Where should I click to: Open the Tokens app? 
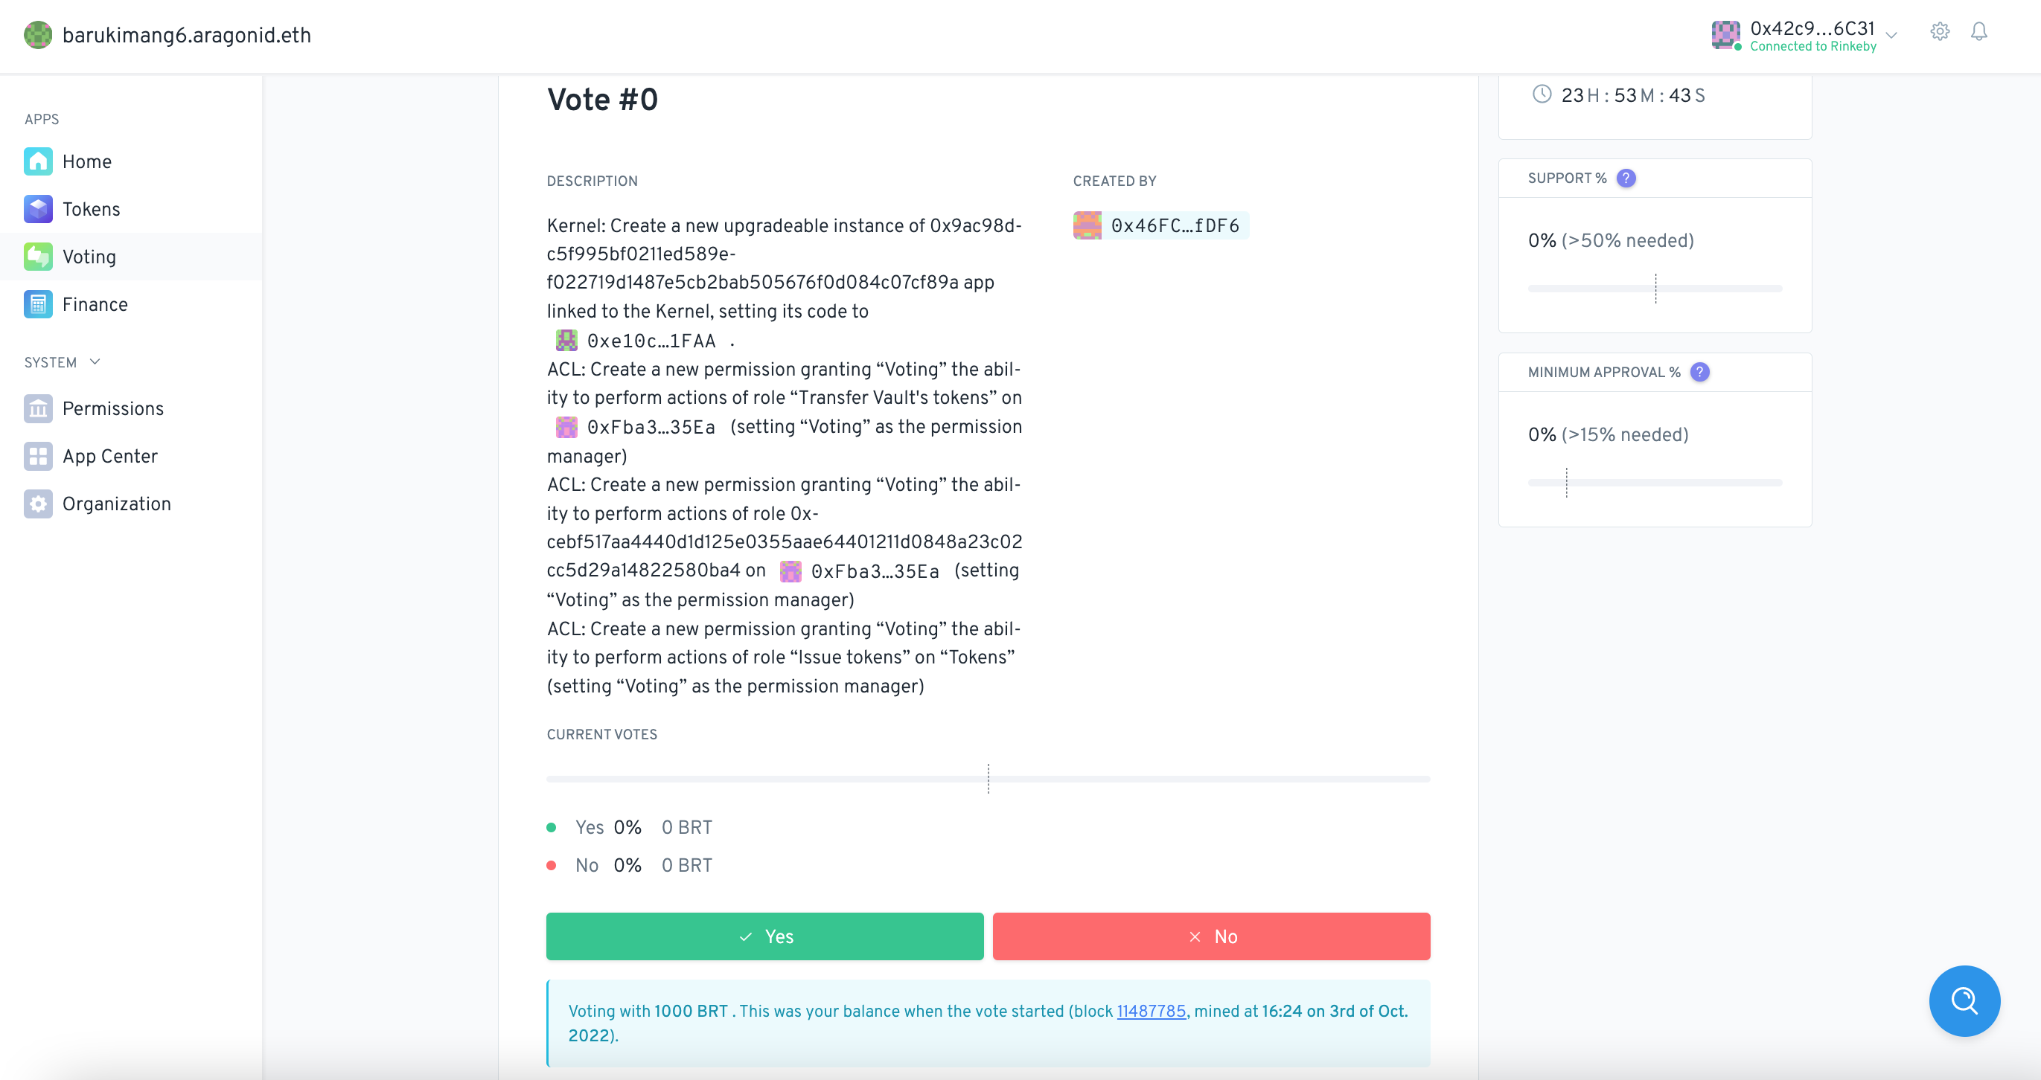click(91, 209)
